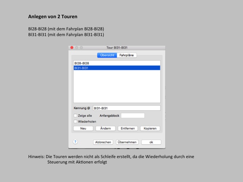This screenshot has width=243, height=182.
Task: Remove tour with Entfernen button
Action: [x=128, y=128]
